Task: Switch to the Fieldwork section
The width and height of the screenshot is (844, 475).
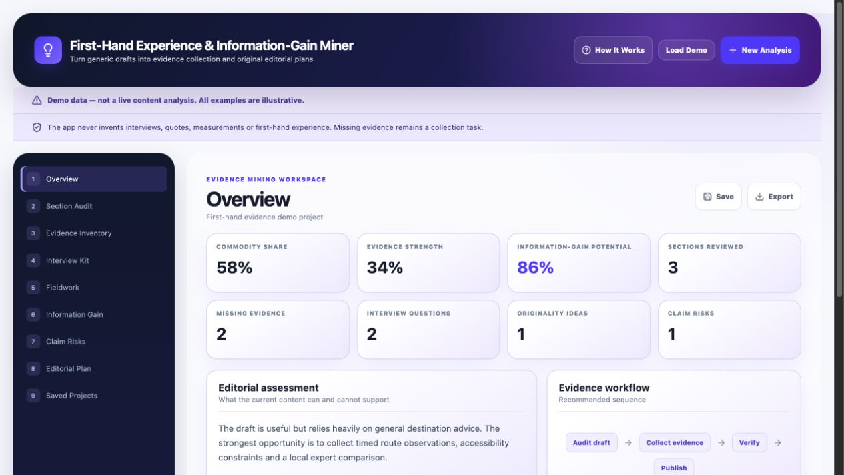Action: pos(94,288)
